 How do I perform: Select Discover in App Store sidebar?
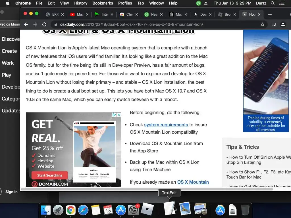point(11,39)
